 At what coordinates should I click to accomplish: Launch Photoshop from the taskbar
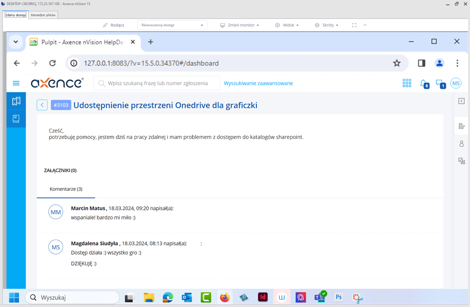339,297
